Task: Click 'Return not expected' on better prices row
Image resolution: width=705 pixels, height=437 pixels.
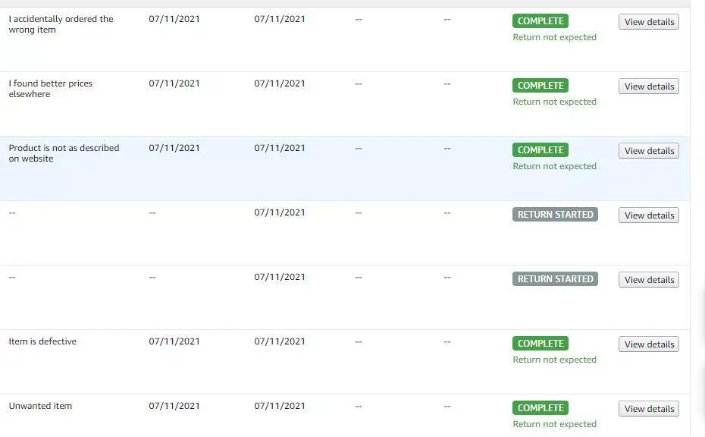Action: 554,102
